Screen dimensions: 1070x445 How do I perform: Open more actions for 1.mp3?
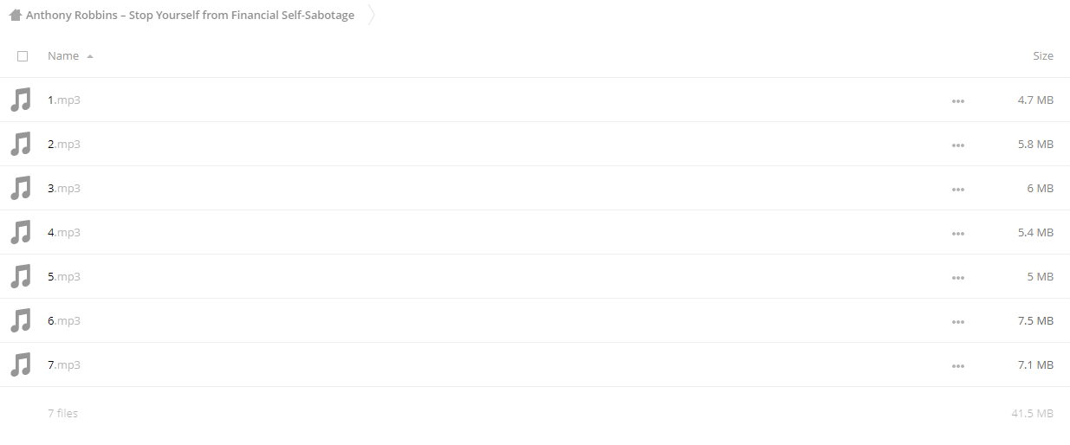click(957, 100)
